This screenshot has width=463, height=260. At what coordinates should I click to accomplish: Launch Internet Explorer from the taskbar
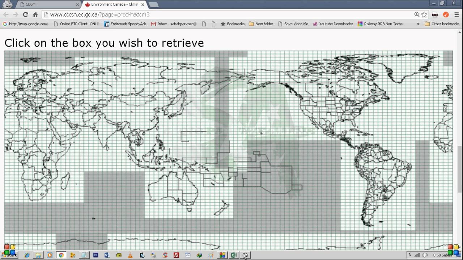27,255
